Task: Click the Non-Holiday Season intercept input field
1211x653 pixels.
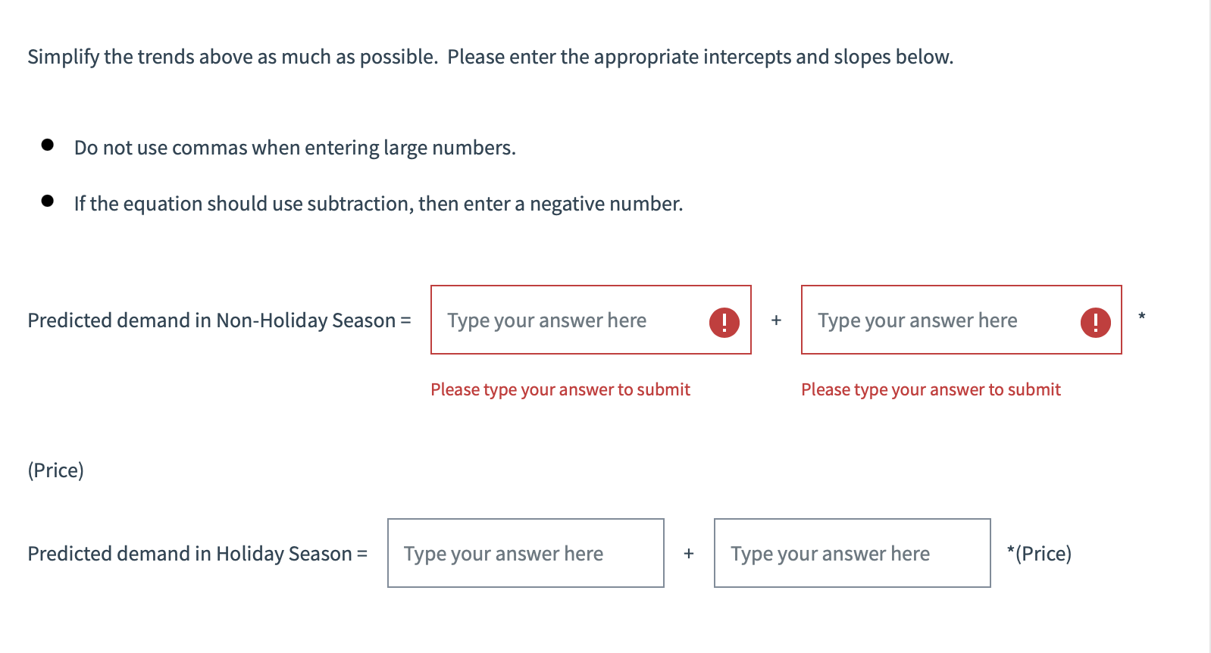Action: tap(568, 320)
